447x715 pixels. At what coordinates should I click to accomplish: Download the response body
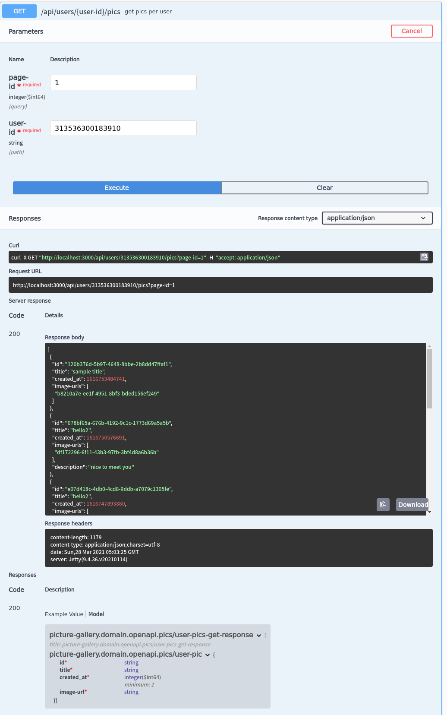pos(412,504)
